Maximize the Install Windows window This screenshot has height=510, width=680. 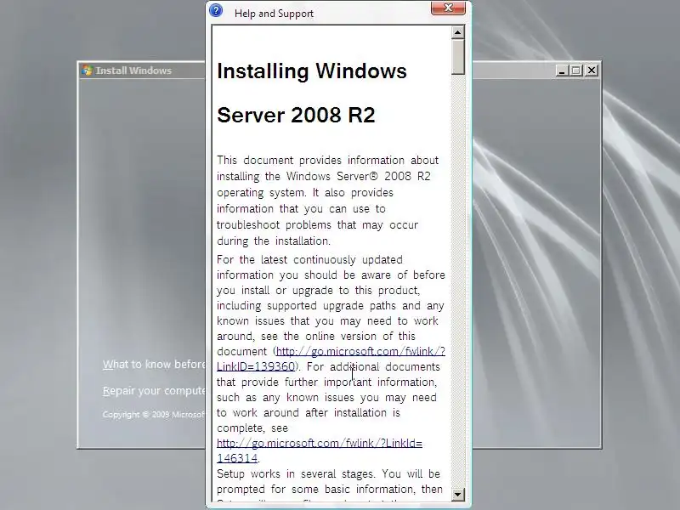tap(576, 71)
